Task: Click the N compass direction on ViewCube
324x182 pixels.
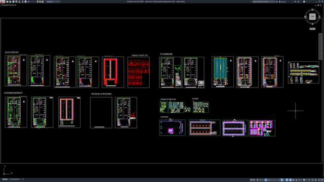Action: point(312,10)
